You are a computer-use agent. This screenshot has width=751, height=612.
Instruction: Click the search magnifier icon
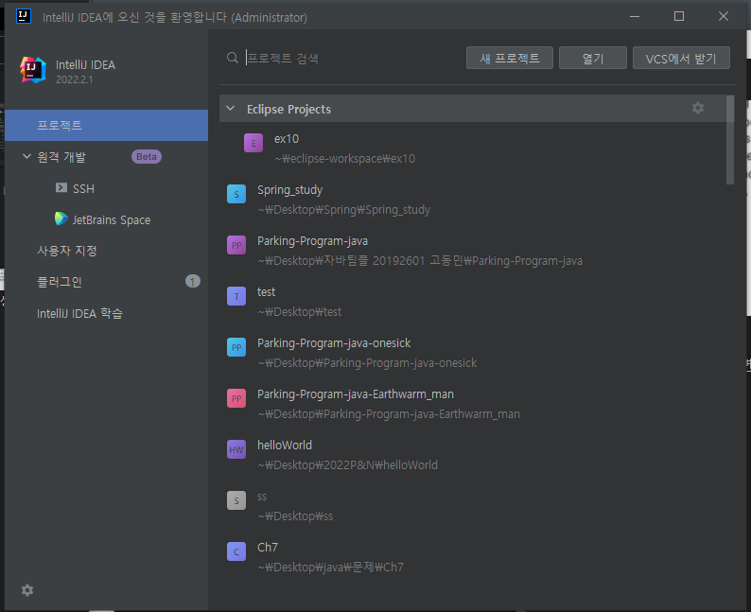(x=233, y=58)
